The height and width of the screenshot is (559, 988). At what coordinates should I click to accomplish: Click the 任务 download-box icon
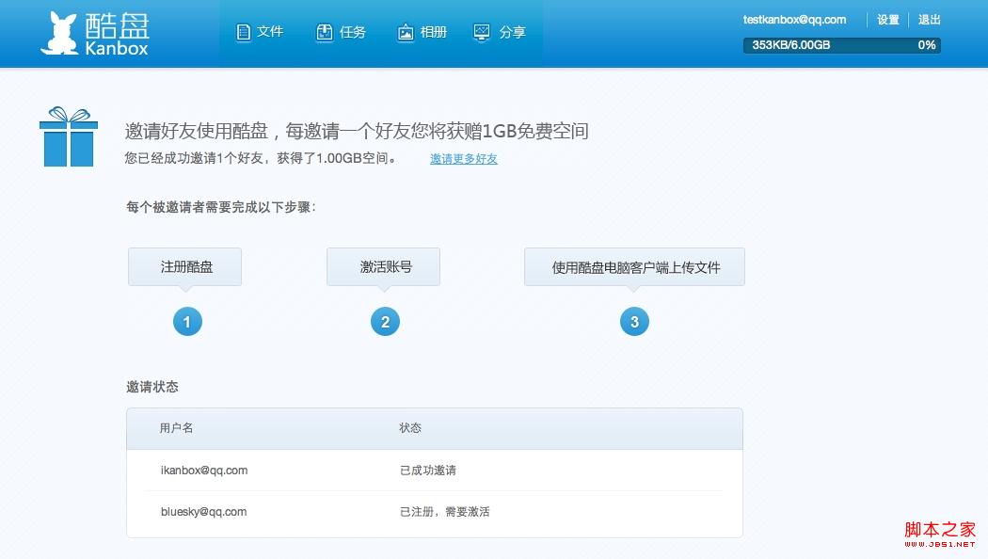click(324, 31)
